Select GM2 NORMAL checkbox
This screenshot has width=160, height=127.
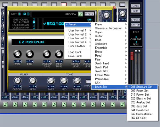34,20
